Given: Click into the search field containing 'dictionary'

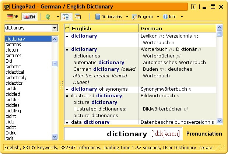Looking at the screenshot, I should (28, 28).
